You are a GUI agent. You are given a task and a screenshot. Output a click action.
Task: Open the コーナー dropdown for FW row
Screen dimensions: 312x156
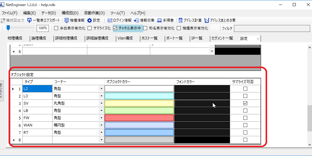(x=101, y=118)
